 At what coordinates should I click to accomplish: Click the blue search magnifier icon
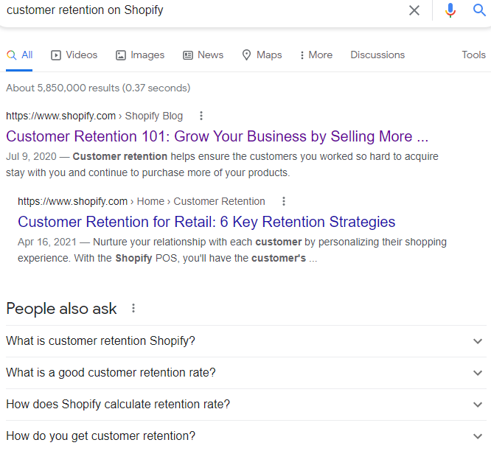tap(479, 10)
